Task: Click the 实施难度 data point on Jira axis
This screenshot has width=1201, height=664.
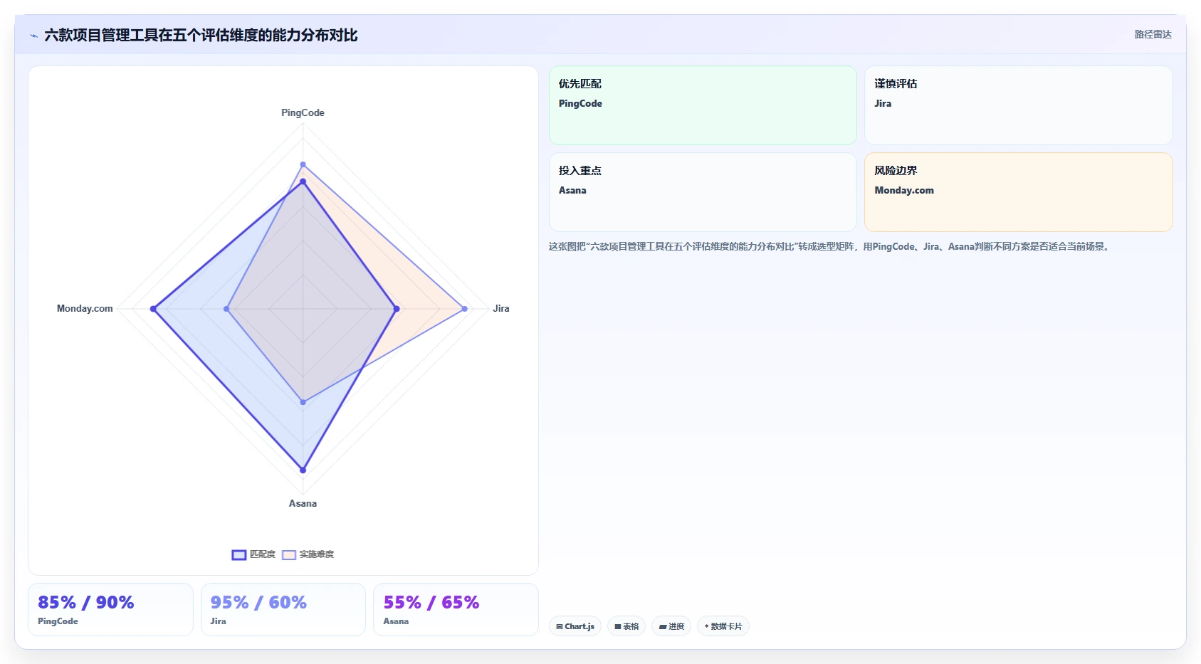Action: coord(465,309)
